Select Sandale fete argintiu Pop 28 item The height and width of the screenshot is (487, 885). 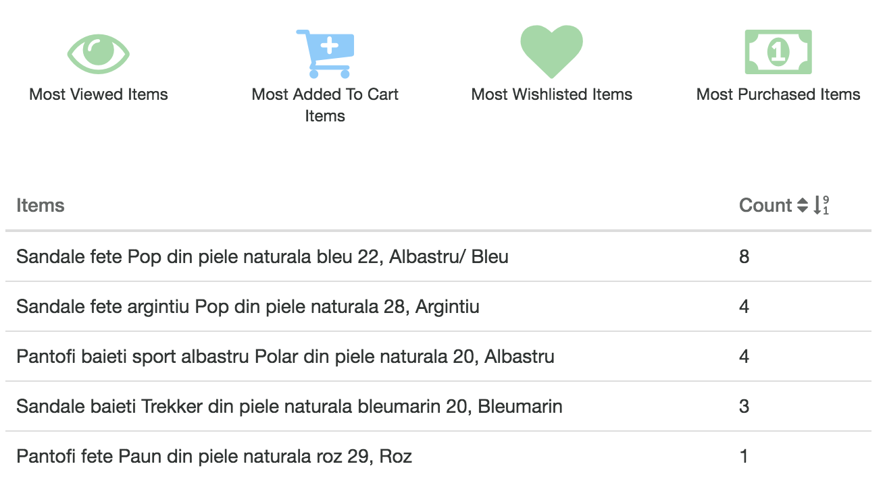pyautogui.click(x=248, y=307)
